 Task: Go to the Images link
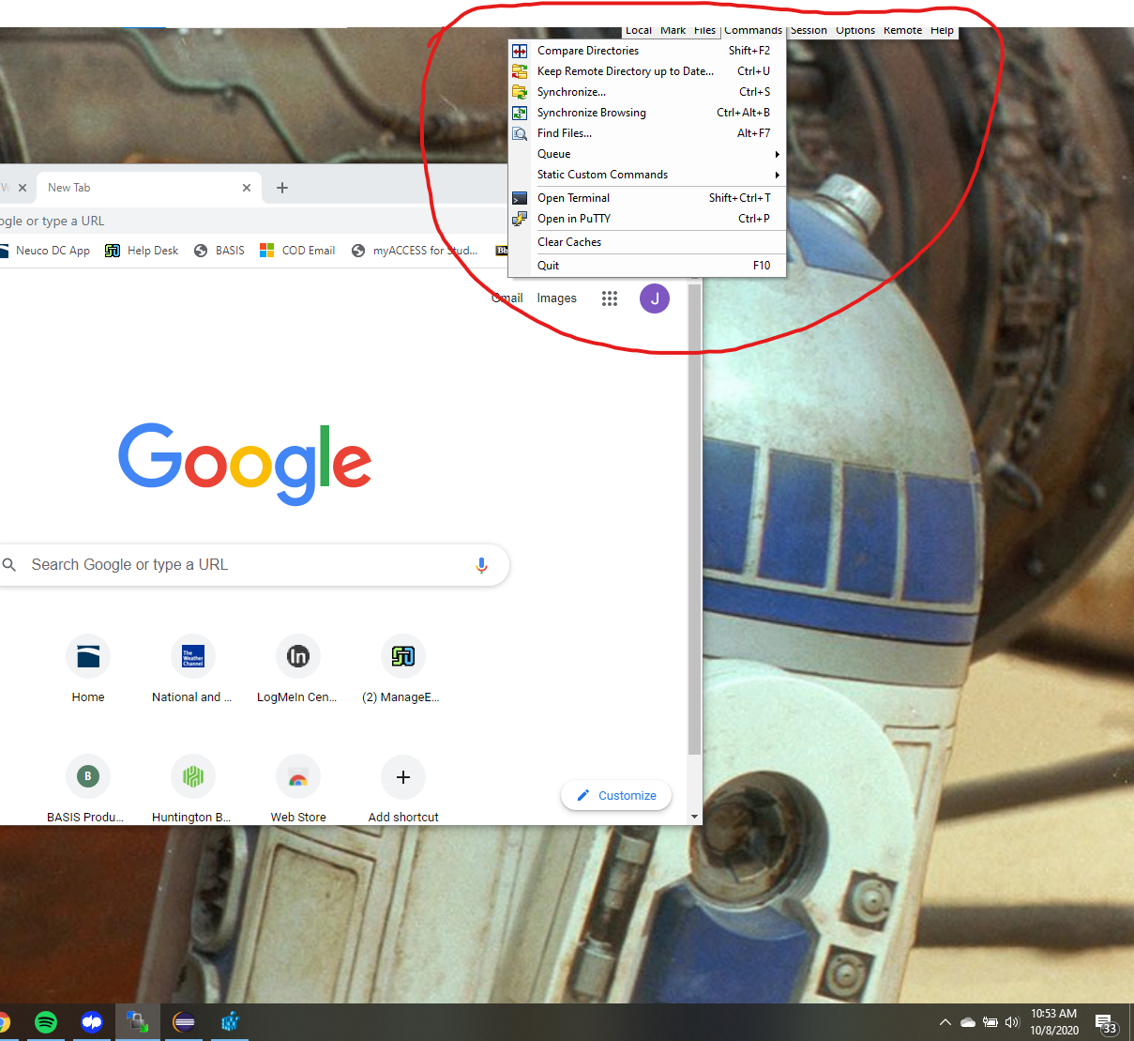click(556, 299)
